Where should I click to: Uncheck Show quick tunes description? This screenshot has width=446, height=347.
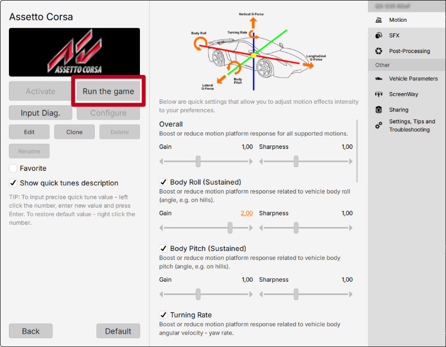13,183
